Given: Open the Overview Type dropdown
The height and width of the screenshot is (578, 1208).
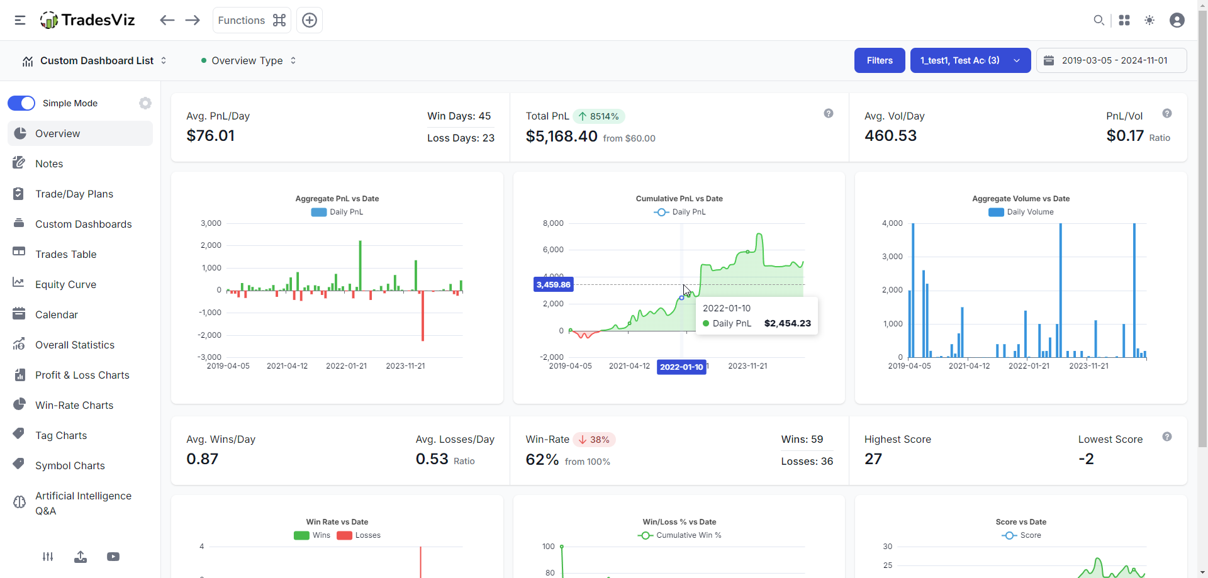Looking at the screenshot, I should 248,60.
